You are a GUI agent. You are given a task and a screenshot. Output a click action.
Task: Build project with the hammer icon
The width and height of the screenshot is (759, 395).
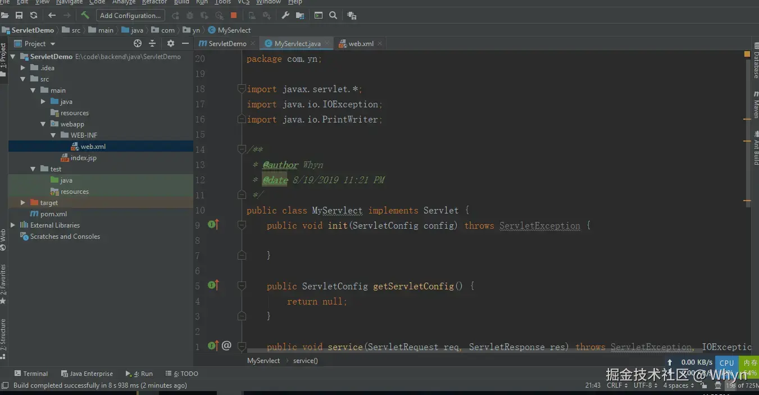pos(85,16)
